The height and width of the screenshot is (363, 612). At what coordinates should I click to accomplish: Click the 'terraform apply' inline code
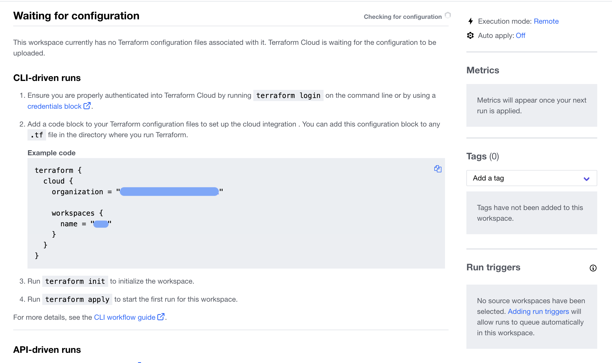pos(77,299)
